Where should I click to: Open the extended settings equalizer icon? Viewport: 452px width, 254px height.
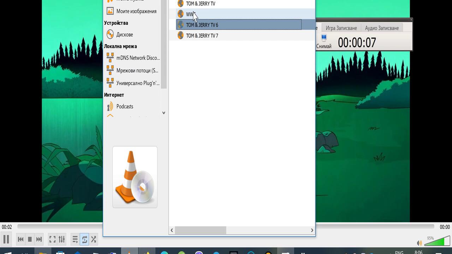tap(62, 240)
